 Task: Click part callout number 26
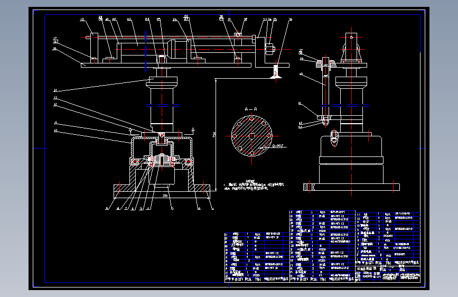point(175,20)
